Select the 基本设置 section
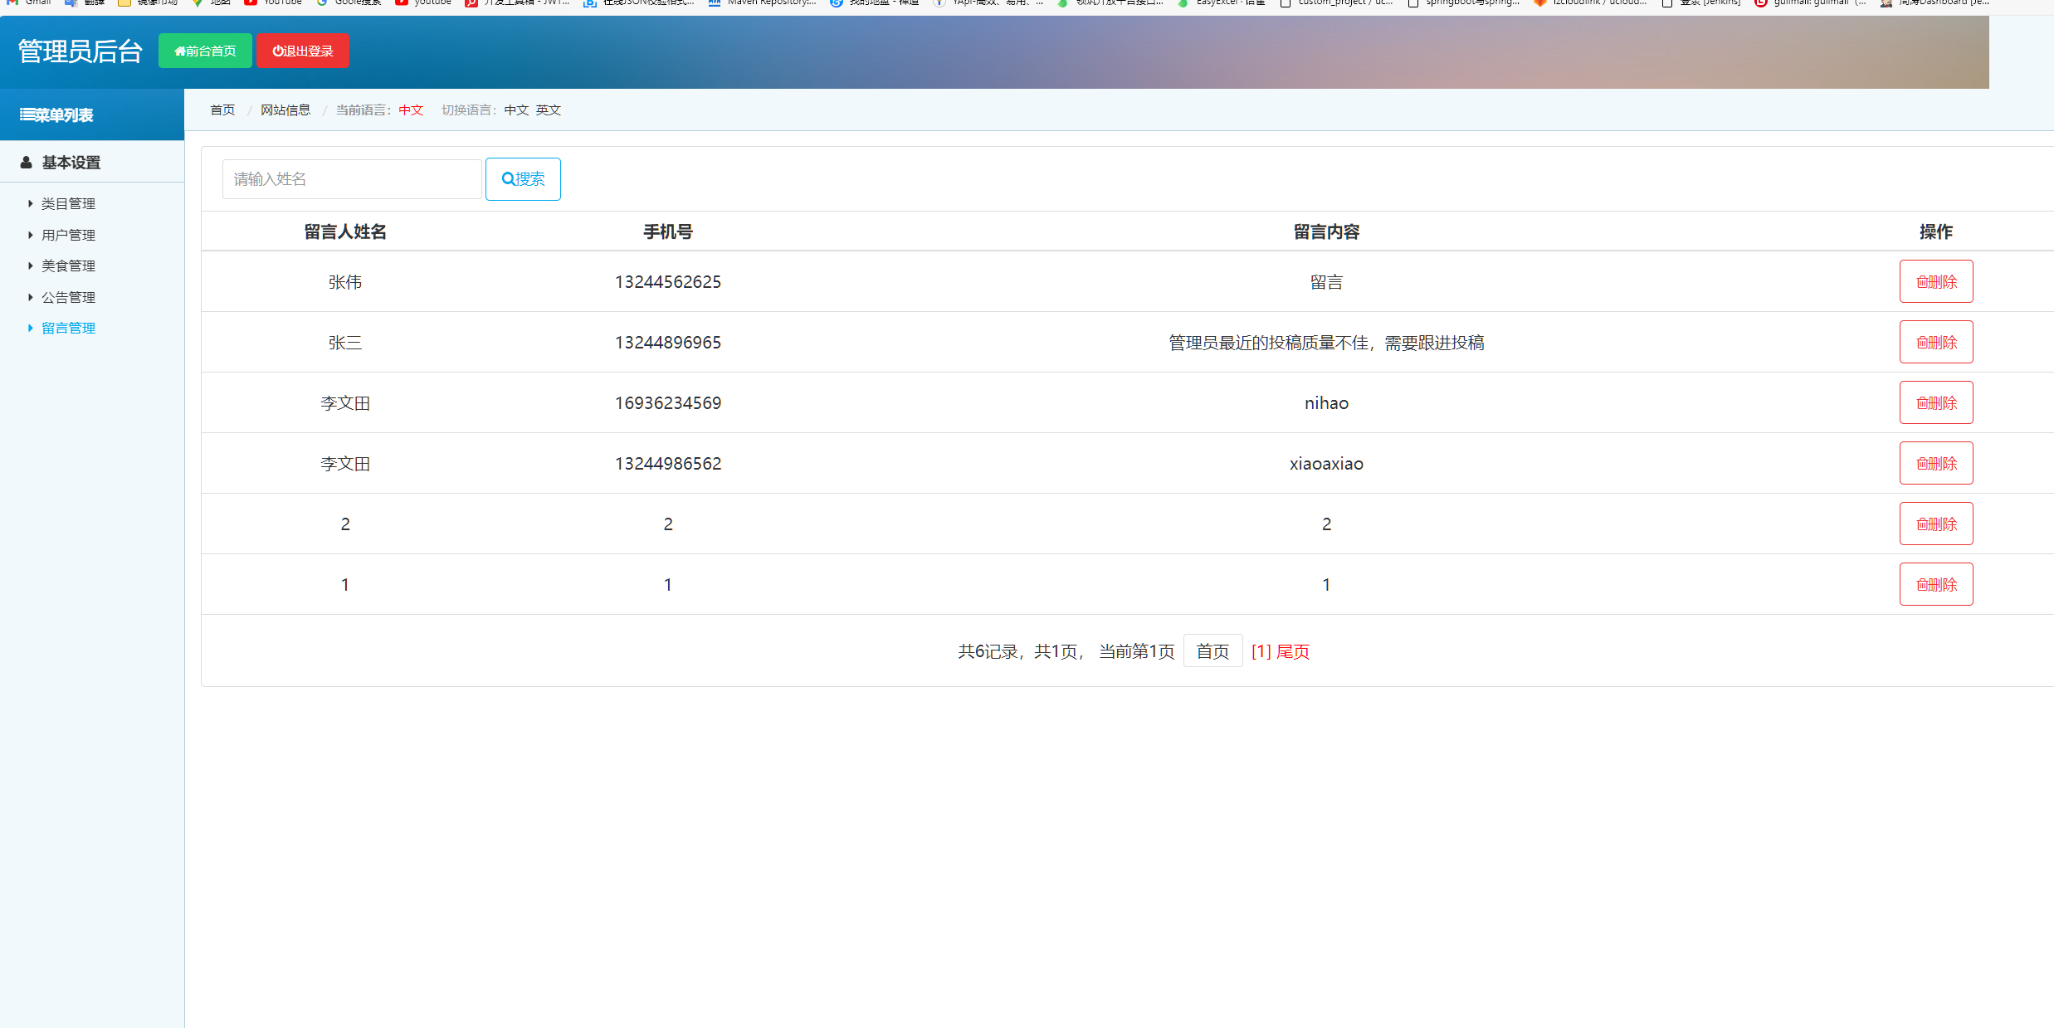 (x=71, y=163)
